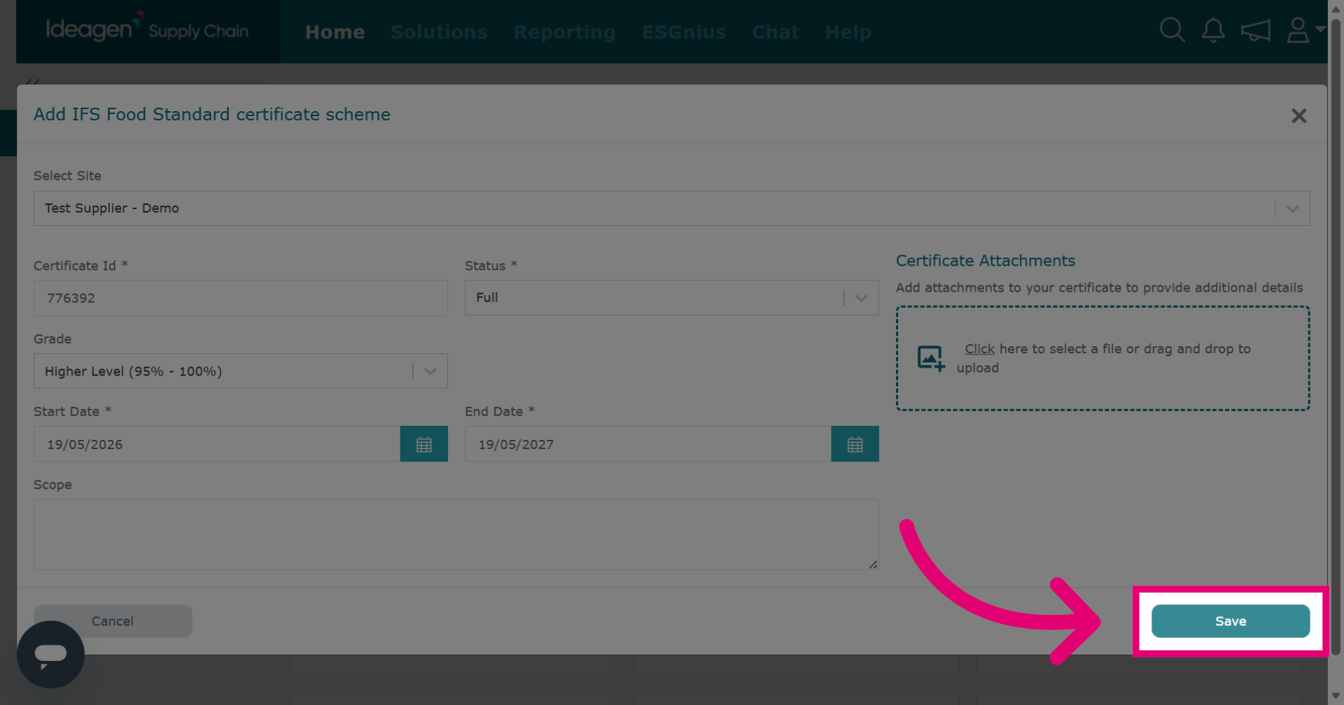Open the Reporting menu
Screen dimensions: 1344x705
coord(564,32)
